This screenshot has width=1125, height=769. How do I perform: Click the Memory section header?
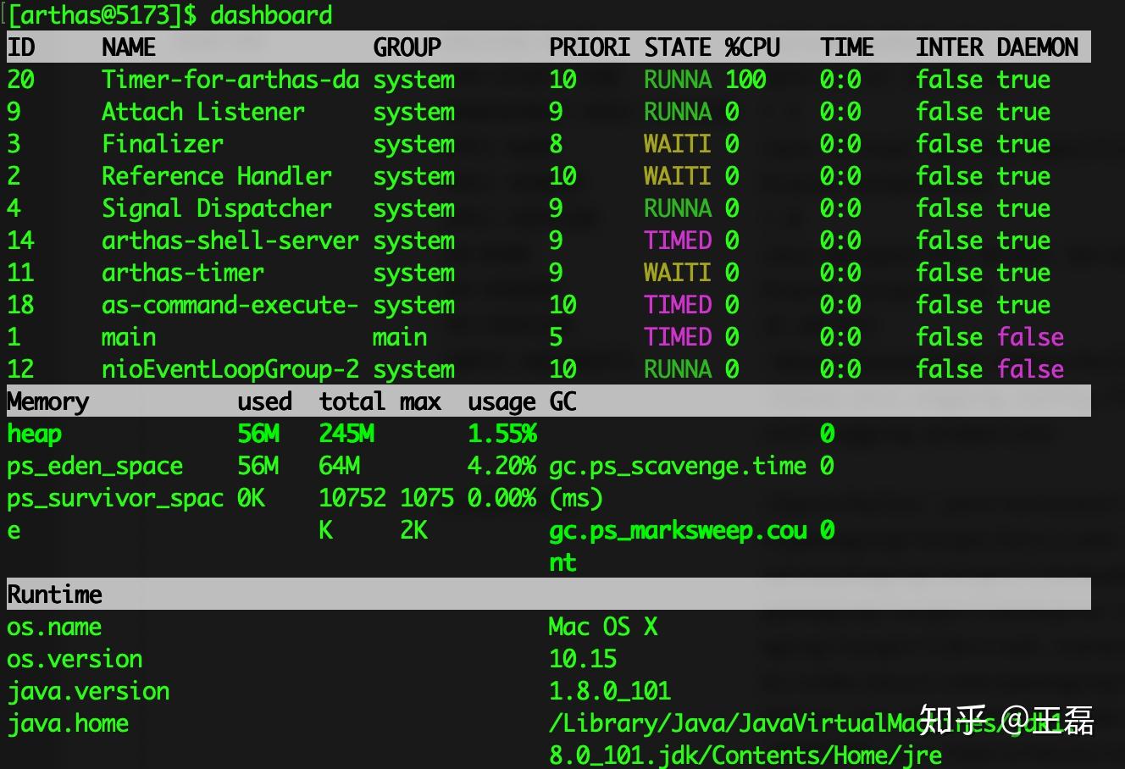click(x=48, y=401)
